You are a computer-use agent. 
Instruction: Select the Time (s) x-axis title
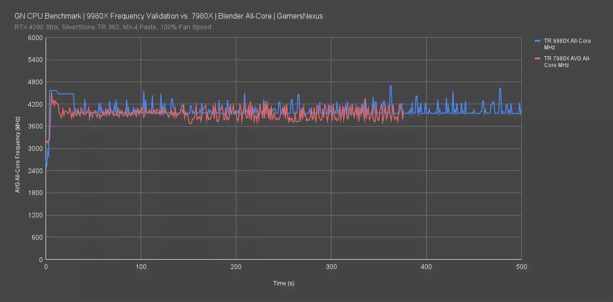pyautogui.click(x=283, y=283)
